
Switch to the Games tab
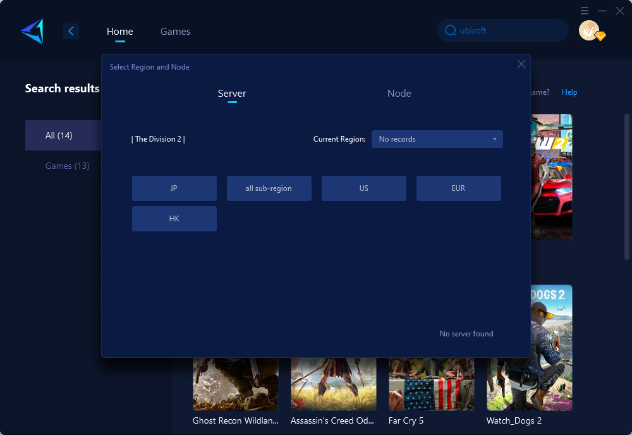(175, 32)
